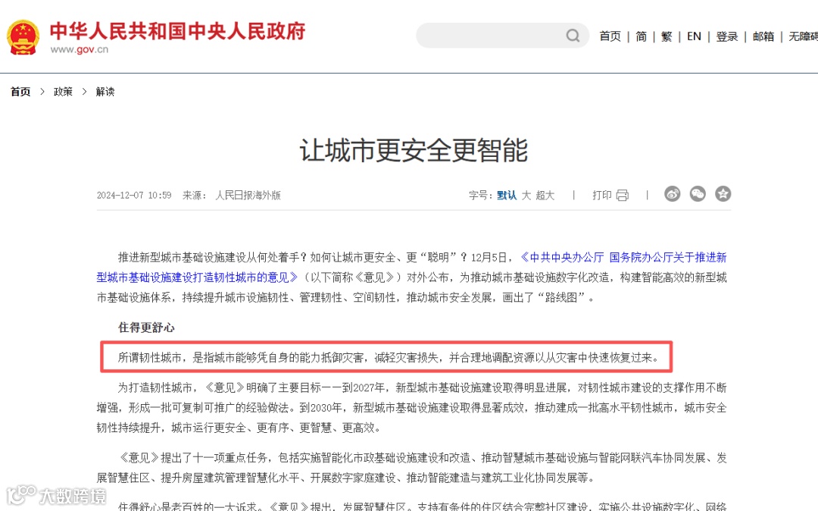Image resolution: width=818 pixels, height=511 pixels.
Task: Click the paragraph starting 住得舒心是老百姓的一大诉求
Action: pyautogui.click(x=422, y=506)
